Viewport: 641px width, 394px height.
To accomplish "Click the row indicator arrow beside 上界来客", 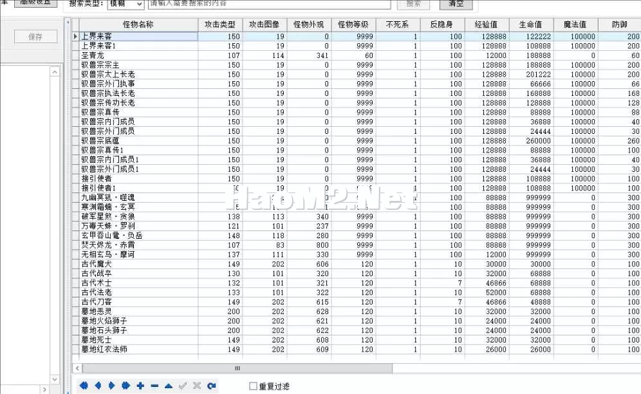I will coord(76,37).
